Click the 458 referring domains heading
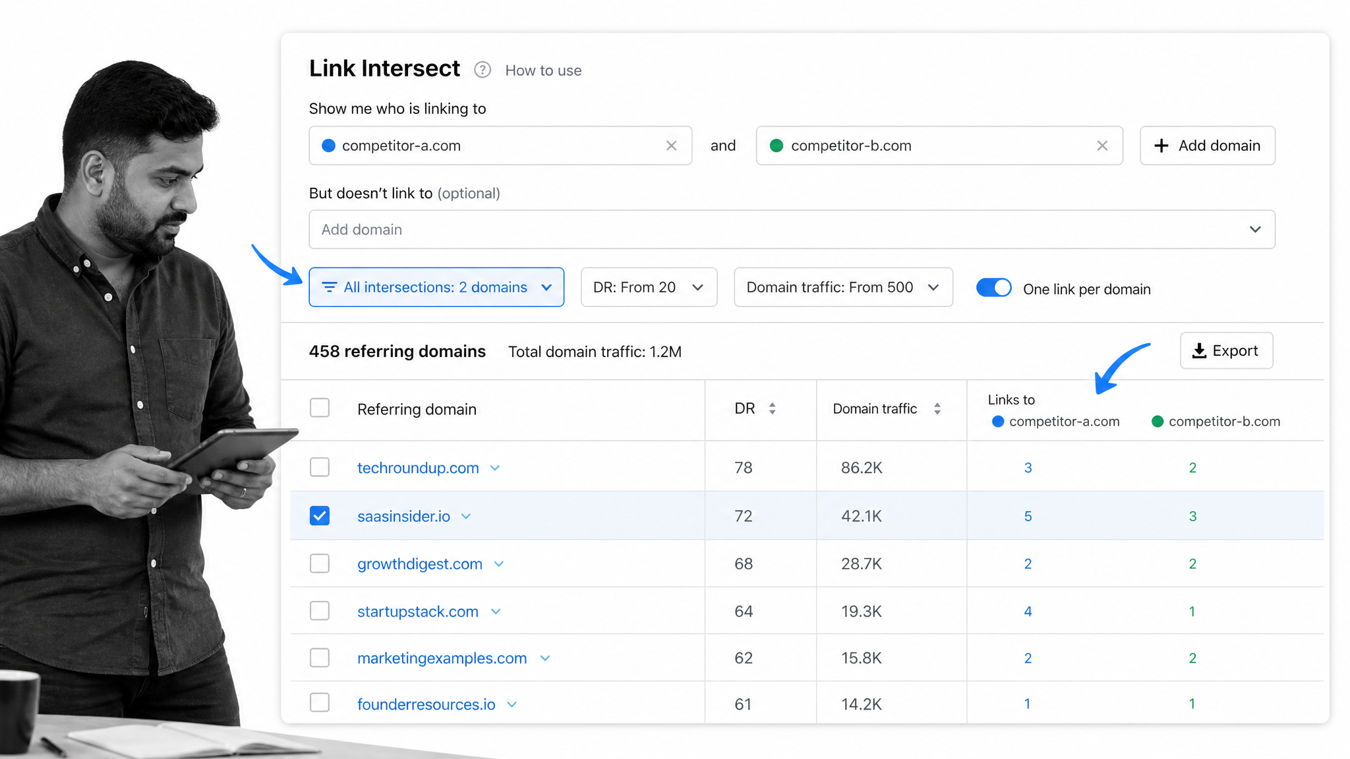The width and height of the screenshot is (1350, 759). [397, 351]
